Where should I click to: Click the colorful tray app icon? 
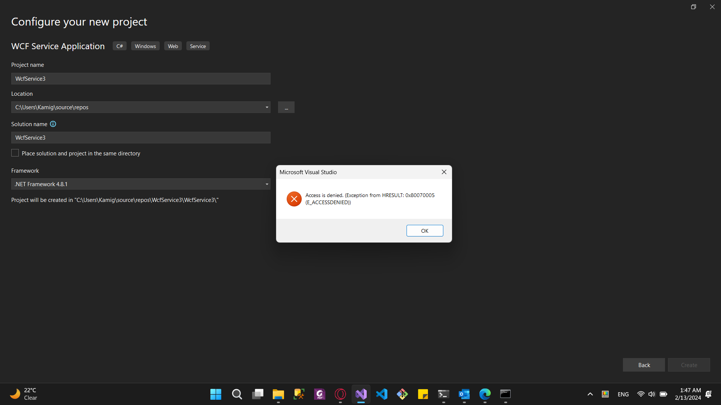tap(605, 394)
